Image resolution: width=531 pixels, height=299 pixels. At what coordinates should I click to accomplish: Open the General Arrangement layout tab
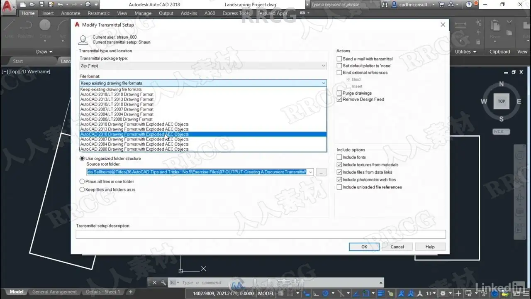tap(54, 292)
